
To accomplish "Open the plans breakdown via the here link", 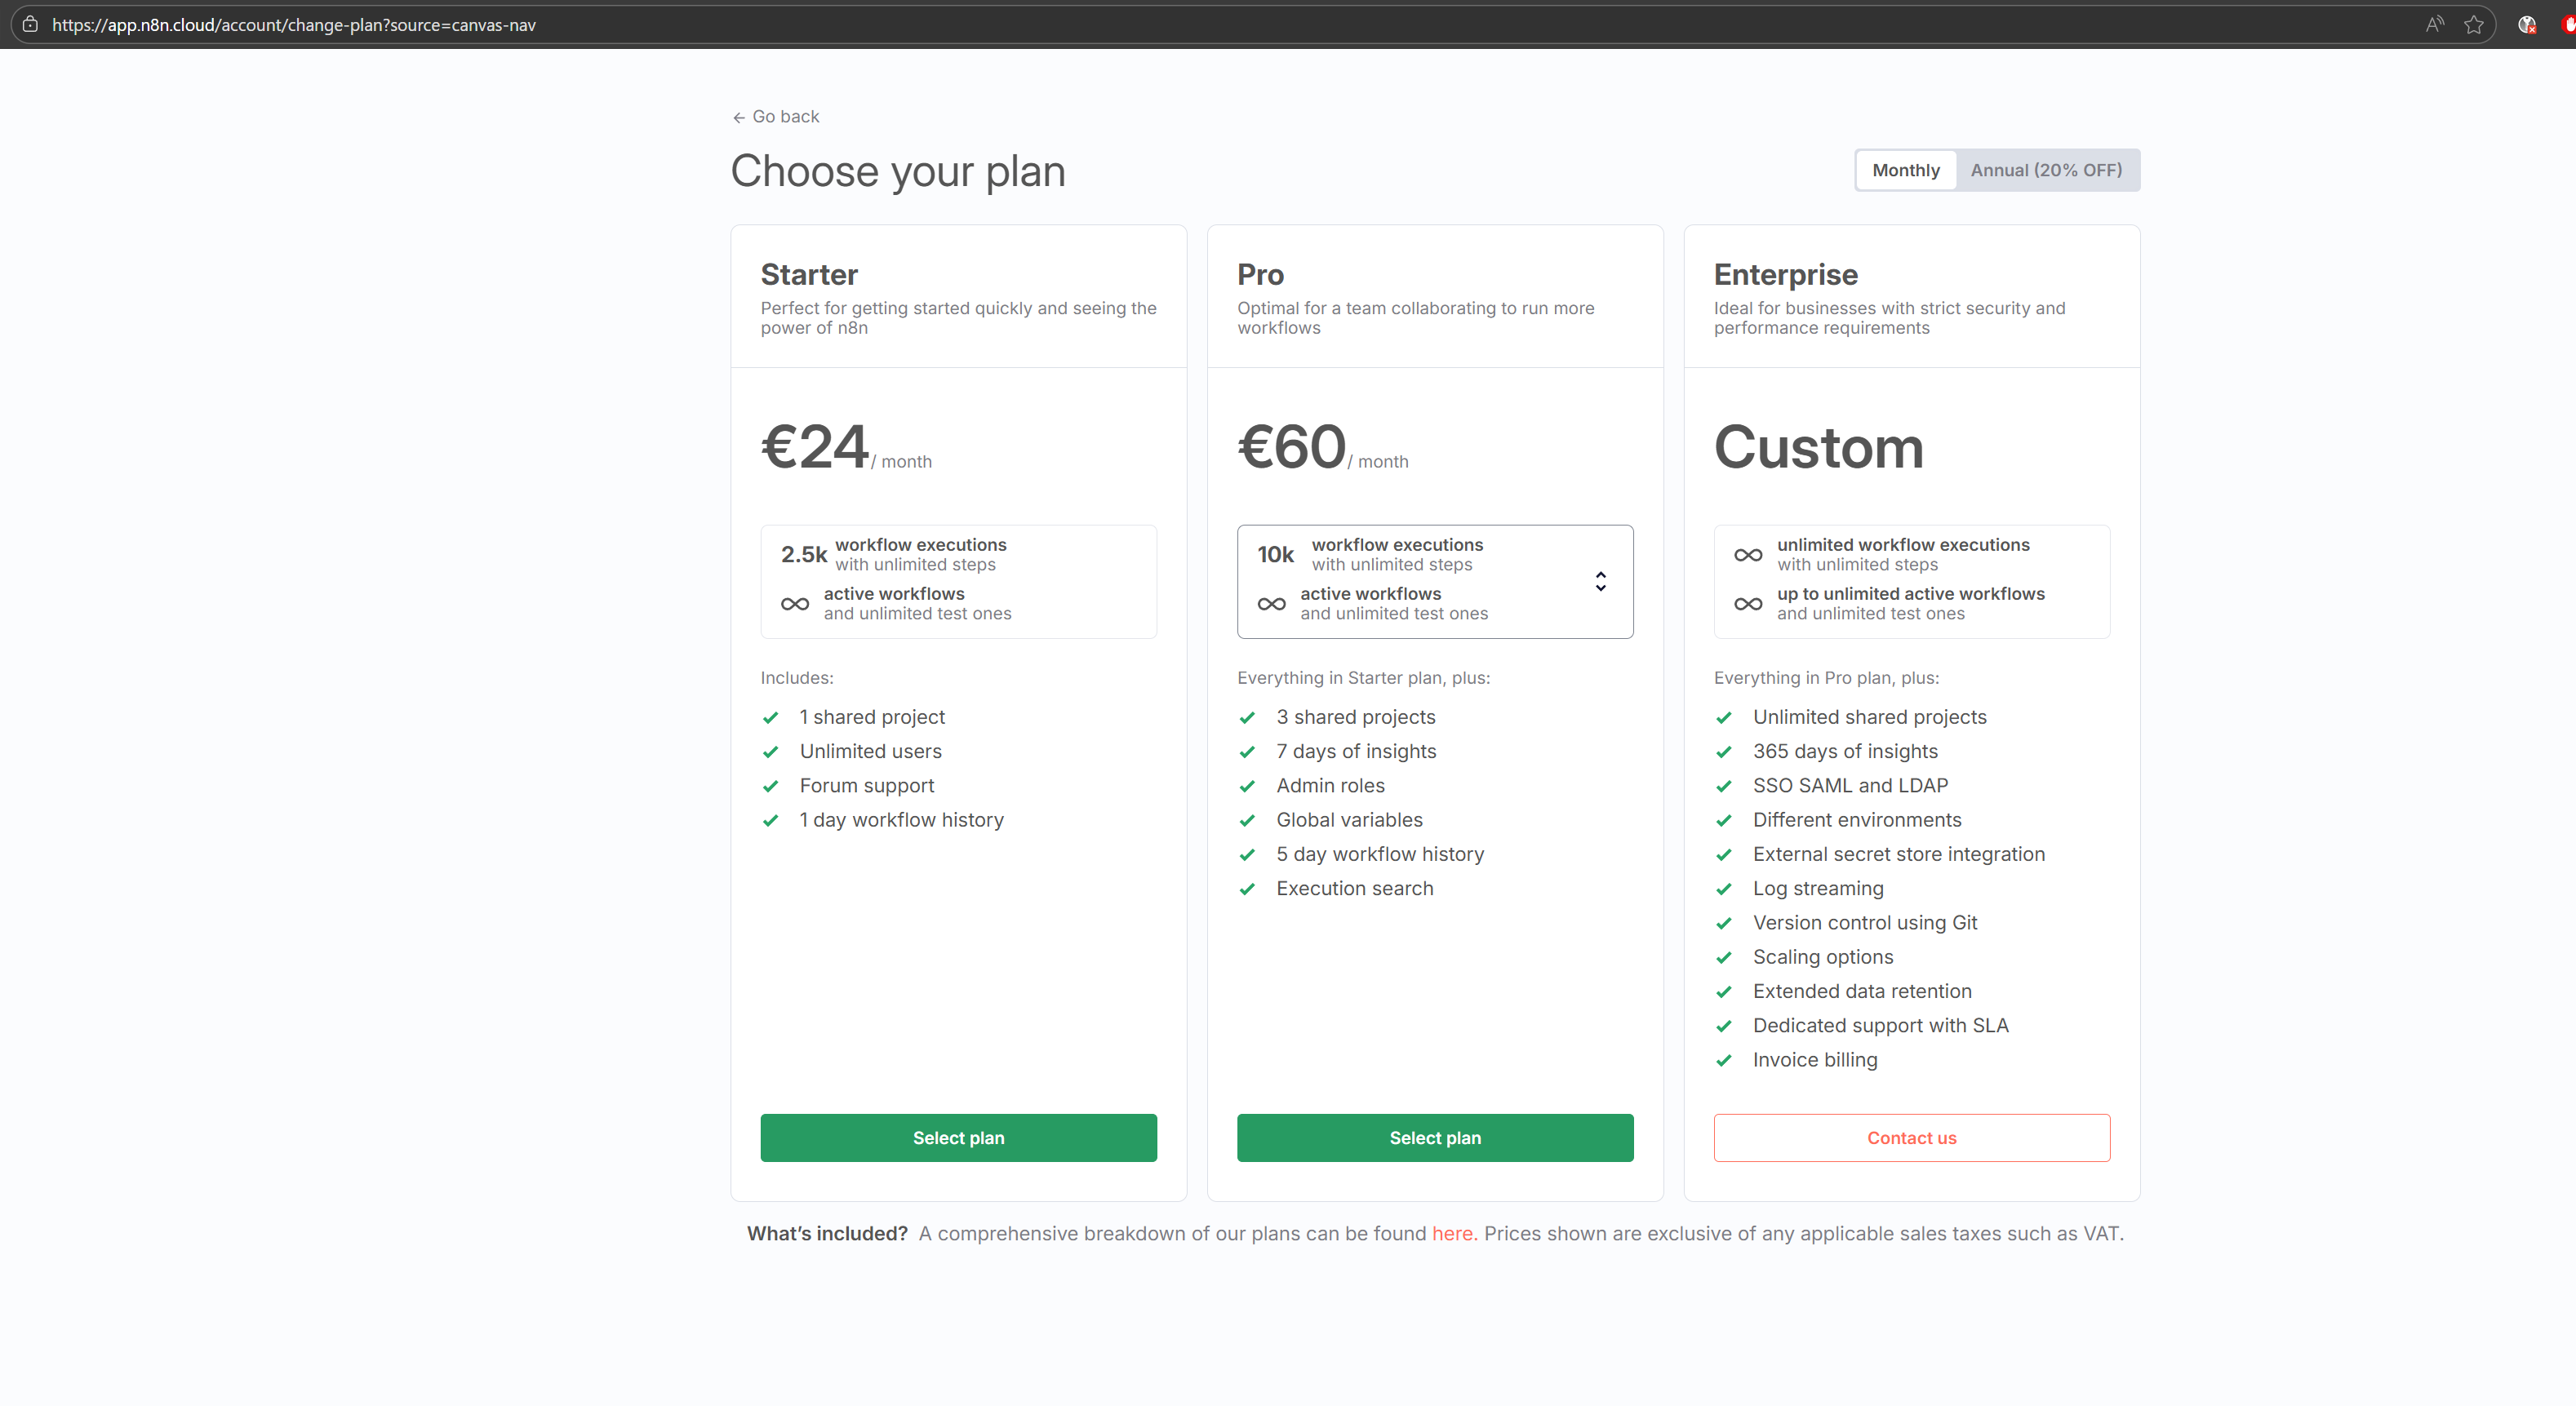I will pyautogui.click(x=1453, y=1234).
